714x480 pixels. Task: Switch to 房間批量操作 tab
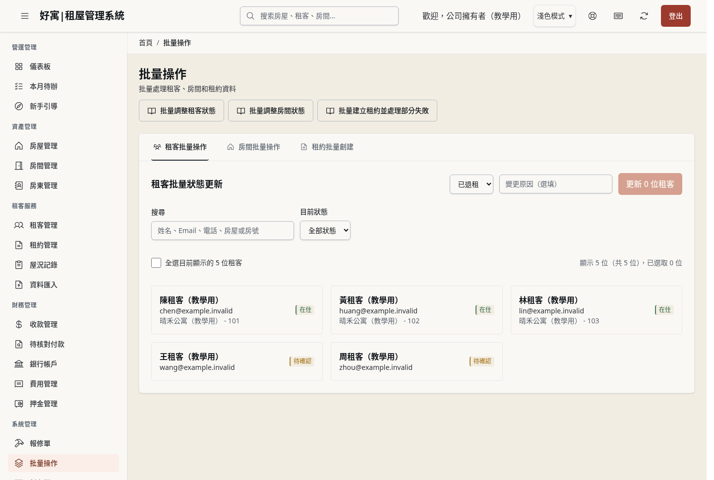pos(253,147)
